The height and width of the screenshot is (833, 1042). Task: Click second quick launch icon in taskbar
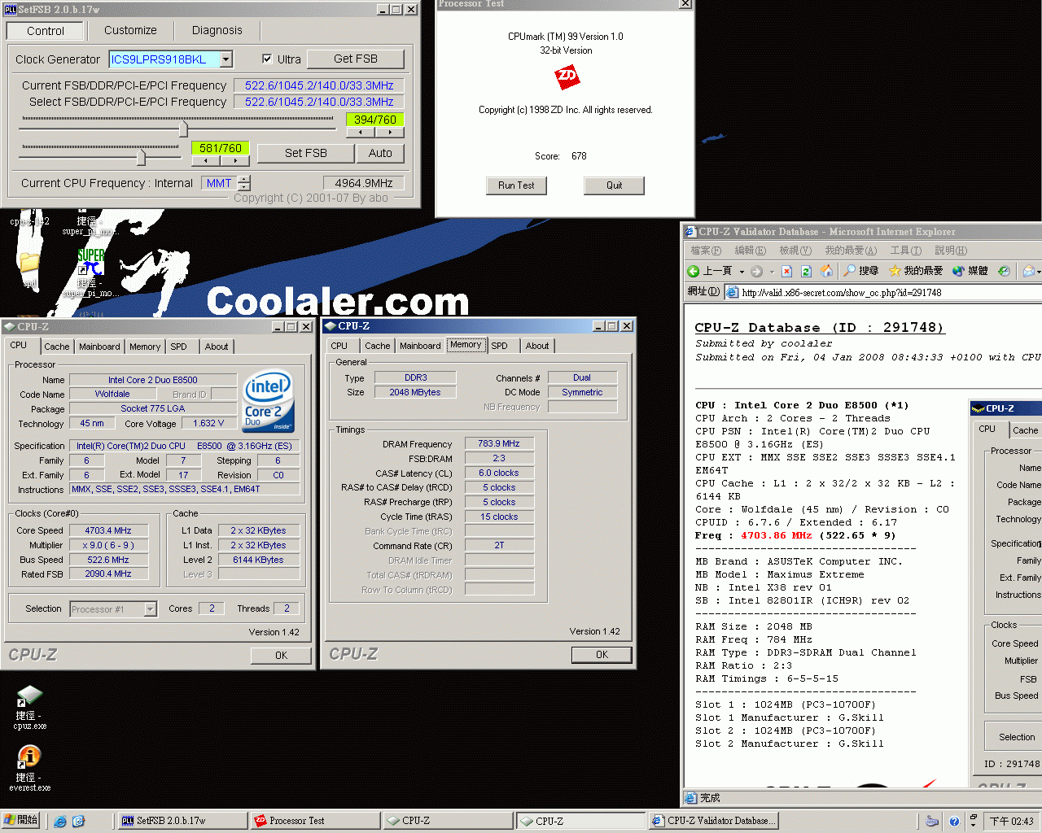[x=79, y=822]
